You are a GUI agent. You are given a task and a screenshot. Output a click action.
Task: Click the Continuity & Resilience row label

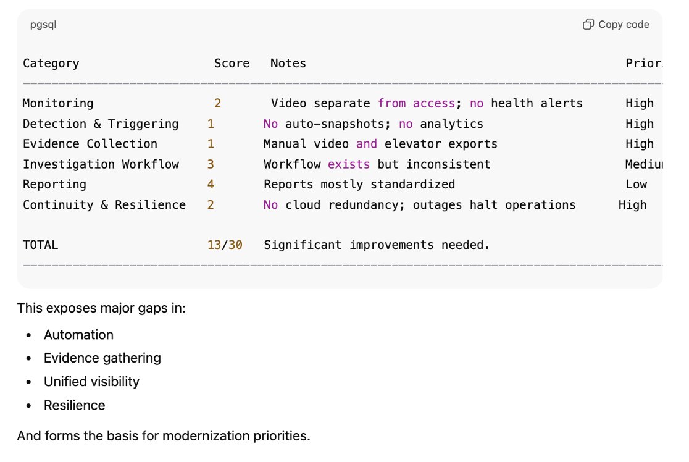(x=104, y=204)
